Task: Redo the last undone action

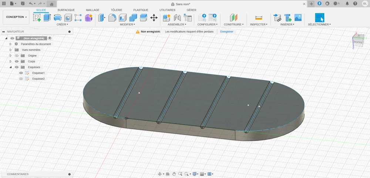Action: pos(40,4)
